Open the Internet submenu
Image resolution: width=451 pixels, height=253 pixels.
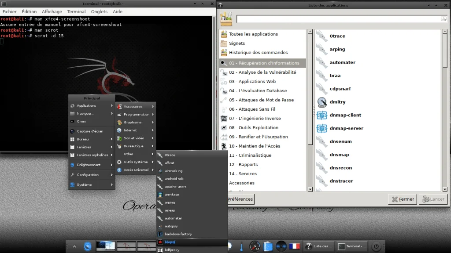(136, 130)
